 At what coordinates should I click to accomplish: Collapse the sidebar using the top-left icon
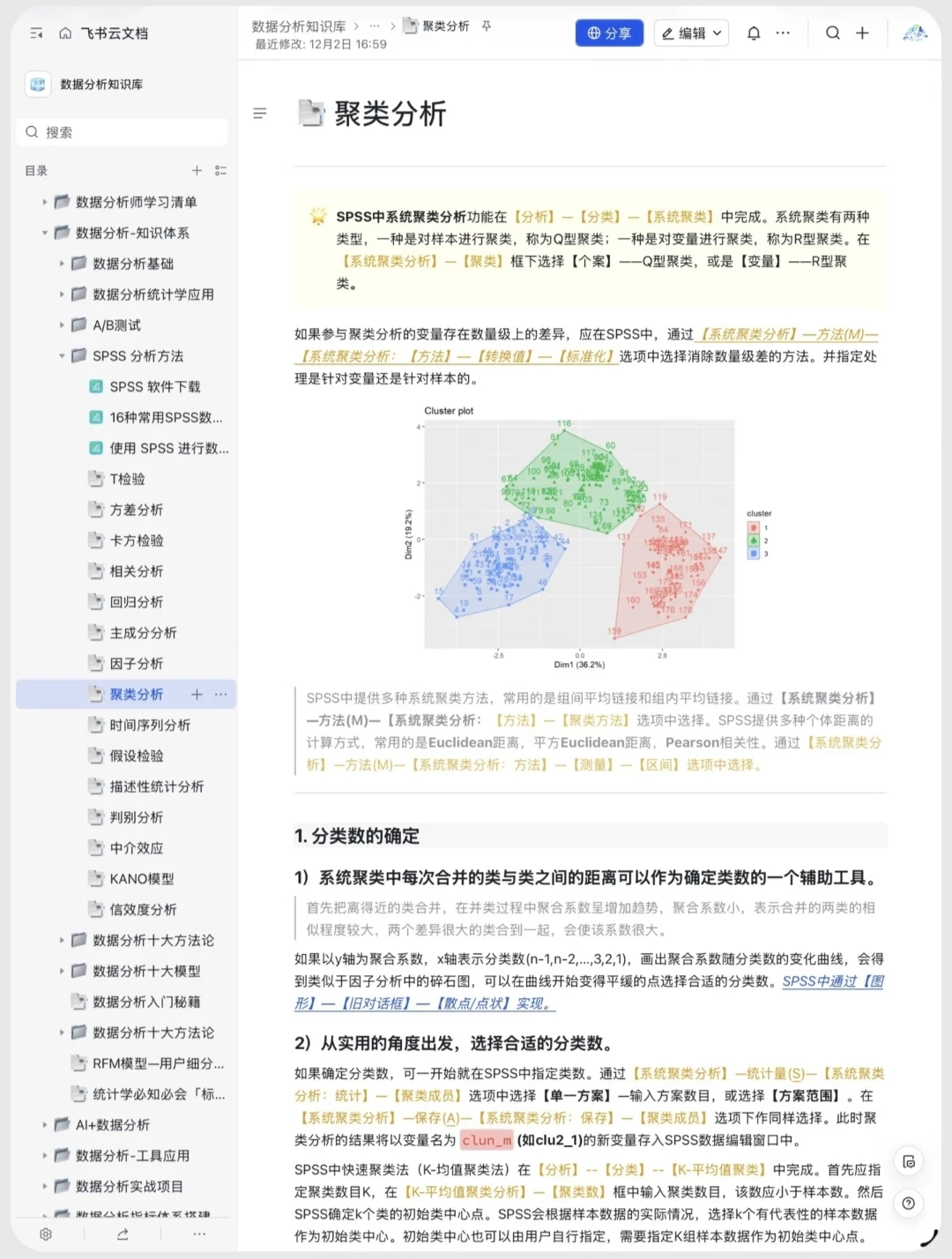pyautogui.click(x=36, y=33)
